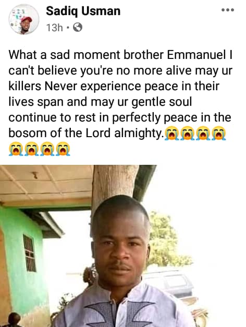Select the post text starting "What a sad moment"

(x=120, y=94)
